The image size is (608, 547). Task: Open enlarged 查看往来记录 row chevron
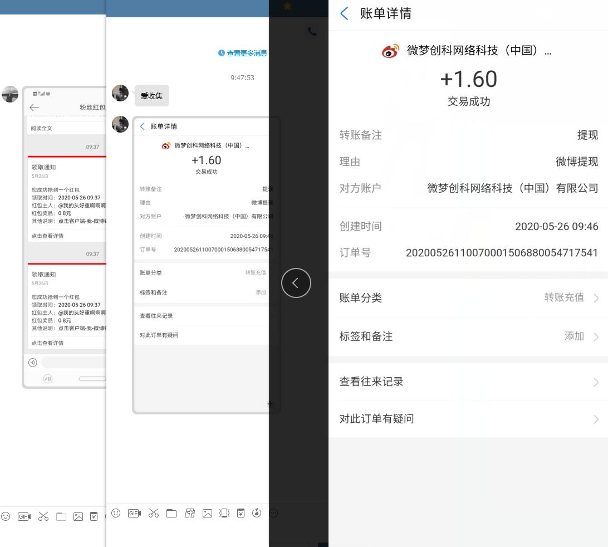596,382
